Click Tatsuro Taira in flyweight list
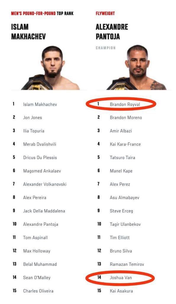The width and height of the screenshot is (176, 304). (122, 157)
